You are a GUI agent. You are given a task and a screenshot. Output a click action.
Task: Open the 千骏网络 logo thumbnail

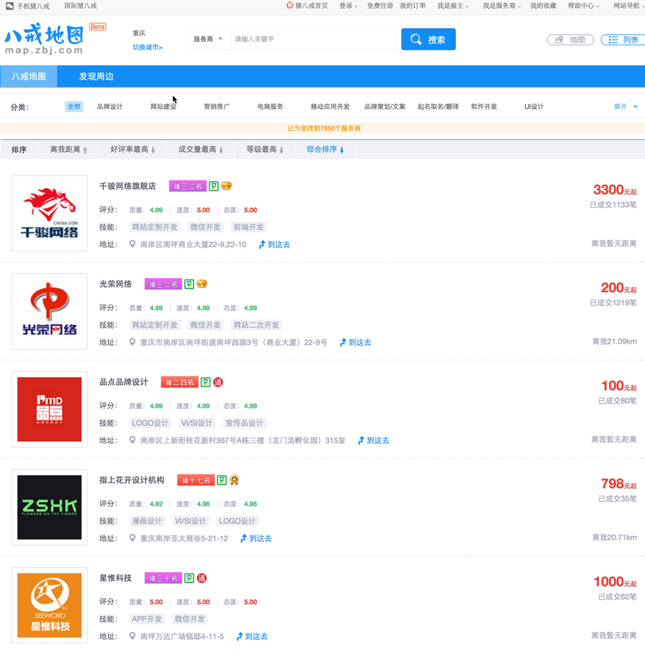49,213
